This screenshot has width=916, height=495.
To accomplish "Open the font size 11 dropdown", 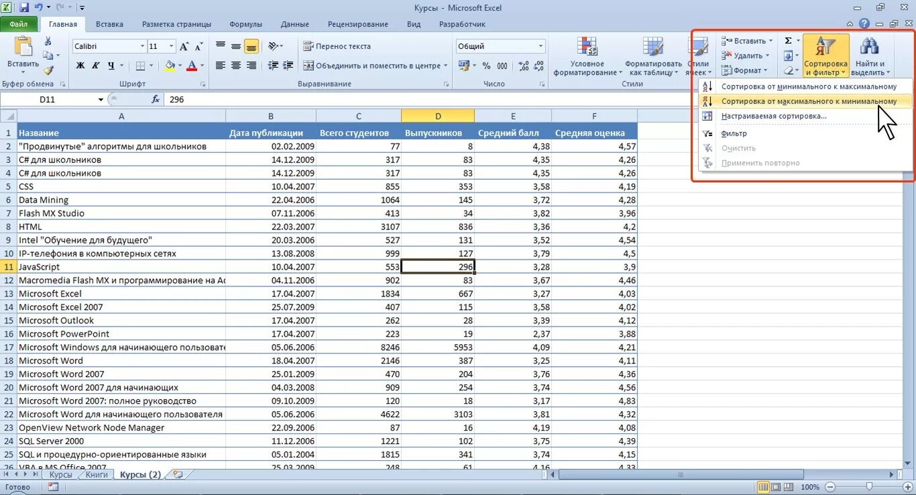I will tap(172, 46).
